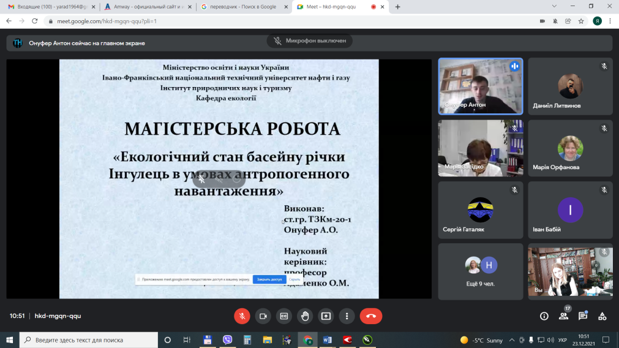Open the notification center icon
This screenshot has height=348, width=619.
[606, 339]
